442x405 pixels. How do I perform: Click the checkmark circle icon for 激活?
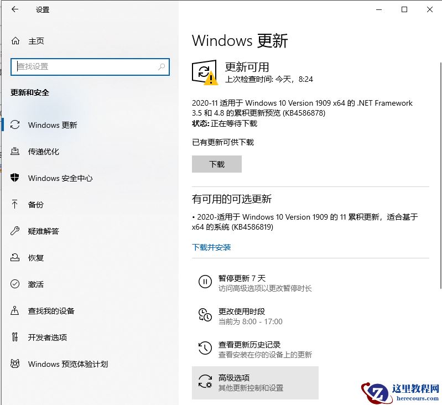(15, 284)
